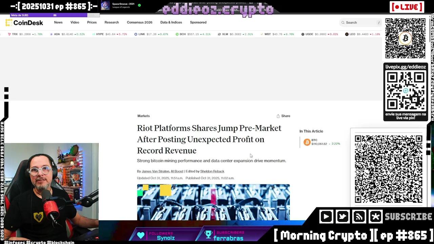
Task: Open the News menu
Action: click(x=58, y=22)
